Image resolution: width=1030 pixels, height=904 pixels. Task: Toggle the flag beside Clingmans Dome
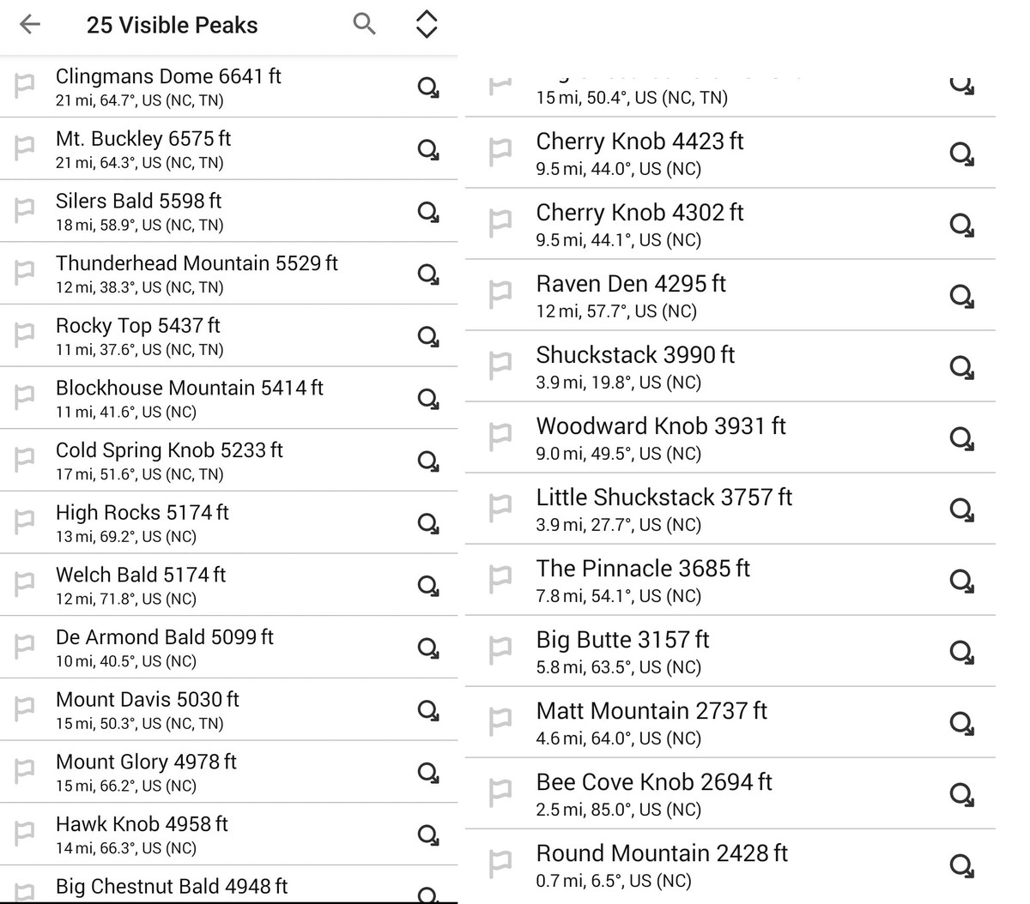[x=25, y=86]
